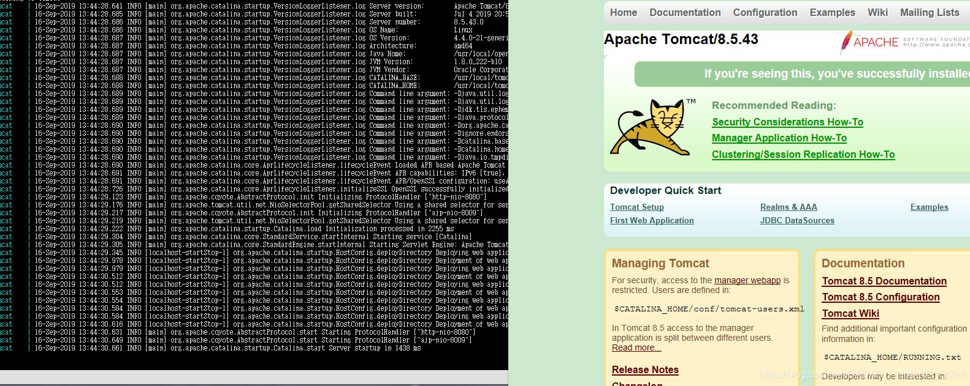Open Clustering/Session Replication How-To link
The image size is (970, 386).
pos(803,155)
